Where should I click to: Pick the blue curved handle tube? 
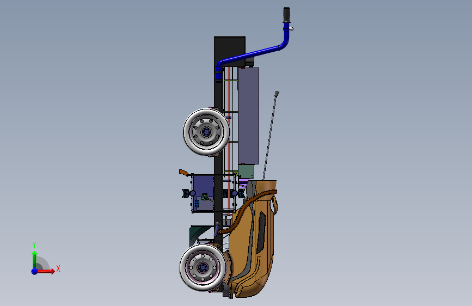pyautogui.click(x=252, y=53)
